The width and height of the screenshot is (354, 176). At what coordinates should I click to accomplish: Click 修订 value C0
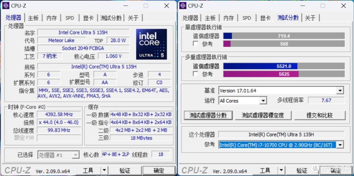pyautogui.click(x=159, y=82)
